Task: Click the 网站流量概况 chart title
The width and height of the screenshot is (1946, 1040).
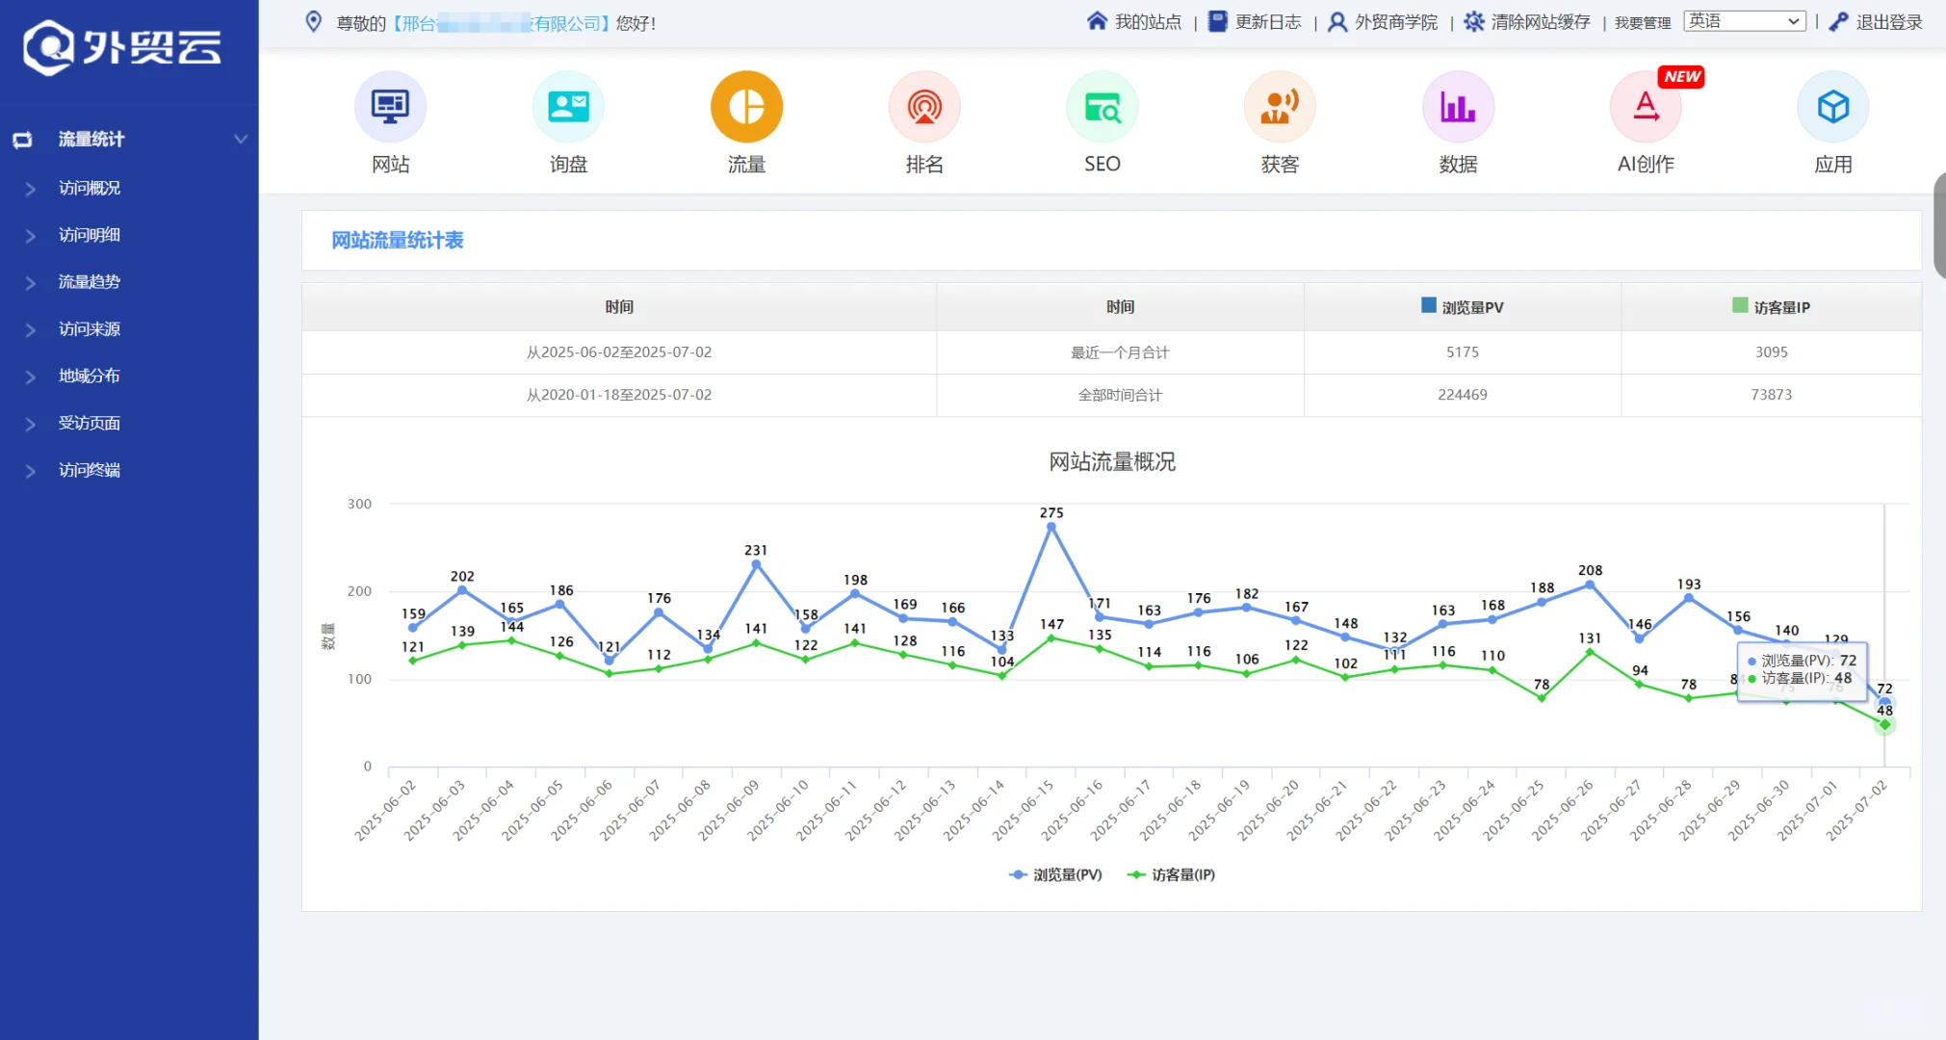Action: click(x=1112, y=462)
